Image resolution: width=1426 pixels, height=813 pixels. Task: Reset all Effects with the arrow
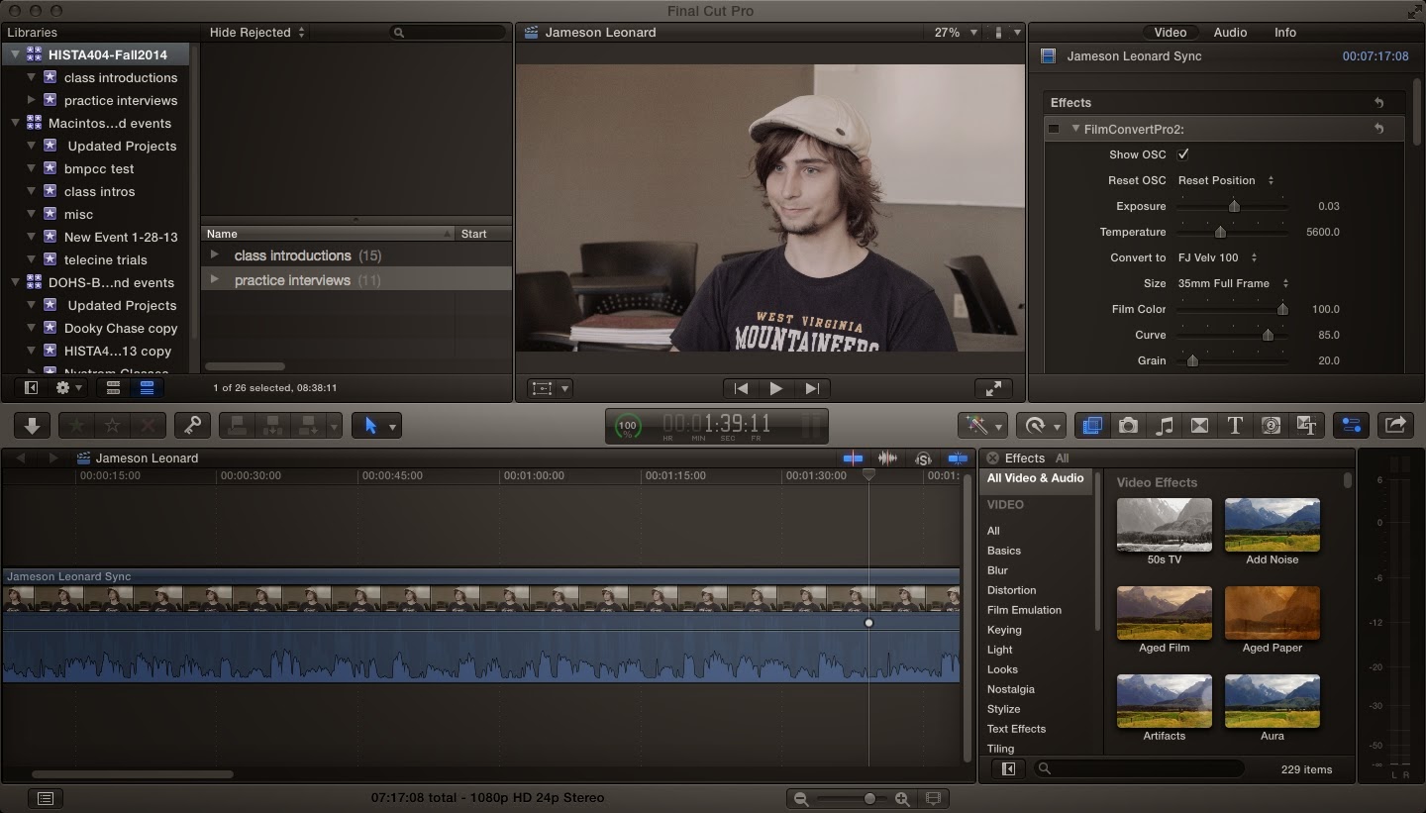[1378, 103]
